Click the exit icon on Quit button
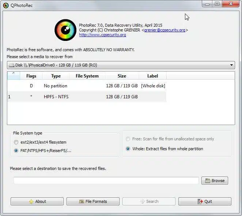 click(x=200, y=201)
